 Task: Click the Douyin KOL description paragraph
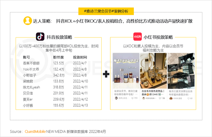pyautogui.click(x=59, y=48)
